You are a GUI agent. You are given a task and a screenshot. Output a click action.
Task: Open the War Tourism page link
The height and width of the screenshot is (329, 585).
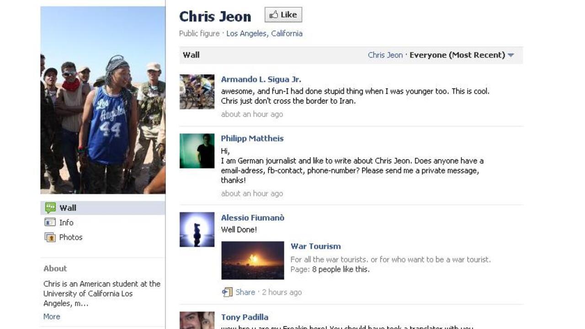click(x=316, y=246)
